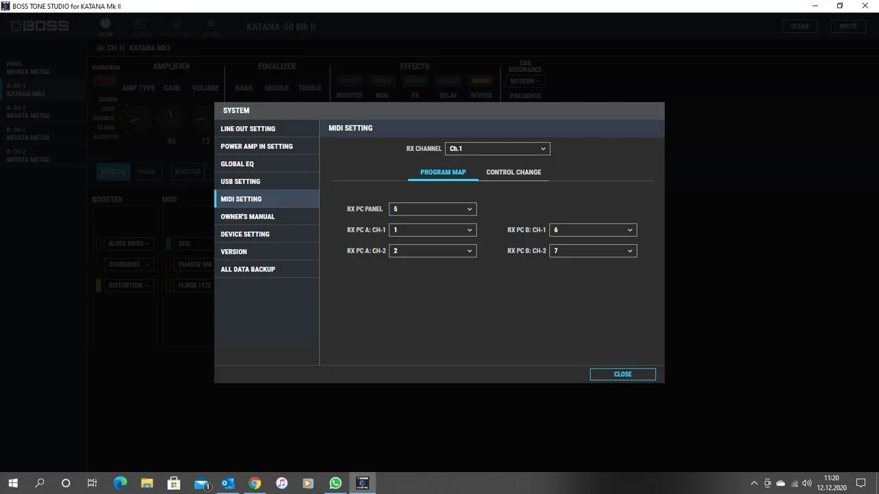Launch Google Chrome from taskbar
The image size is (879, 494).
click(255, 483)
